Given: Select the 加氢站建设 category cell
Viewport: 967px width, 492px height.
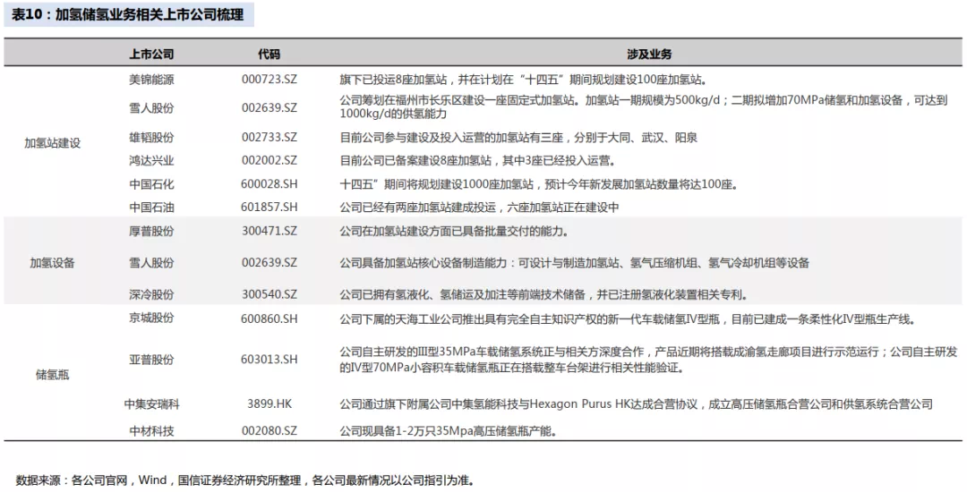Looking at the screenshot, I should pyautogui.click(x=52, y=143).
